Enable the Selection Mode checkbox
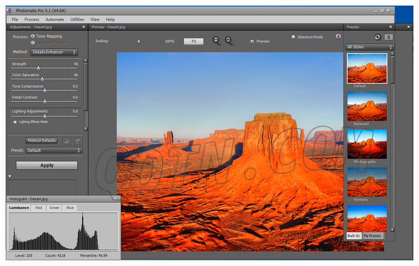The width and height of the screenshot is (419, 266). (x=293, y=37)
